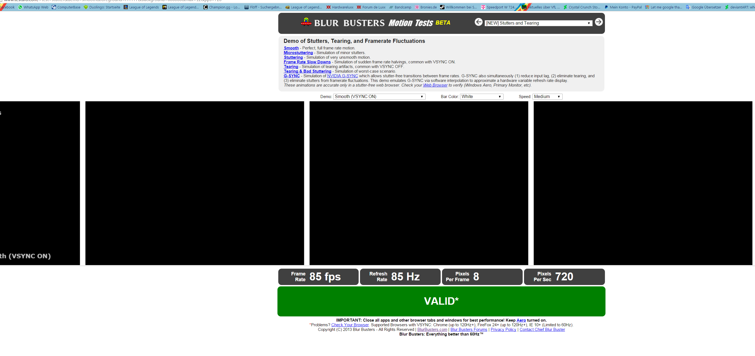
Task: Click the Frame Rate 85 fps panel
Action: [x=318, y=277]
